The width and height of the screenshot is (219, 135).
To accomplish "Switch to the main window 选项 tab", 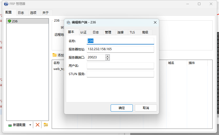I will (33, 13).
